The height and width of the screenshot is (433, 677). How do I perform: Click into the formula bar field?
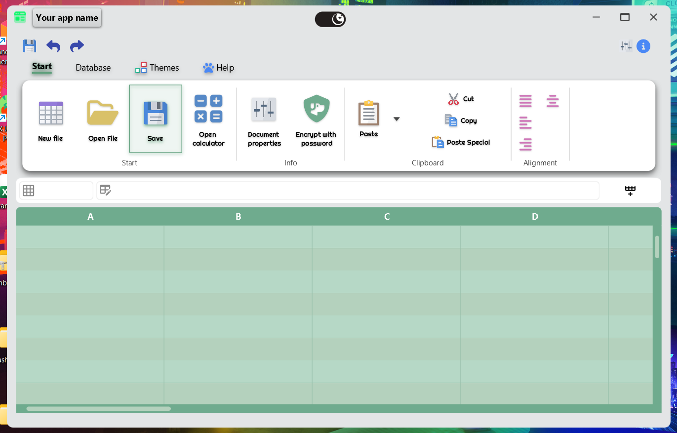point(348,191)
